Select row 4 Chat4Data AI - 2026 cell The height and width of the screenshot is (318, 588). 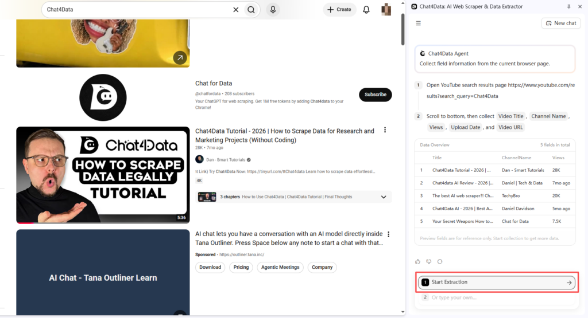pos(462,209)
